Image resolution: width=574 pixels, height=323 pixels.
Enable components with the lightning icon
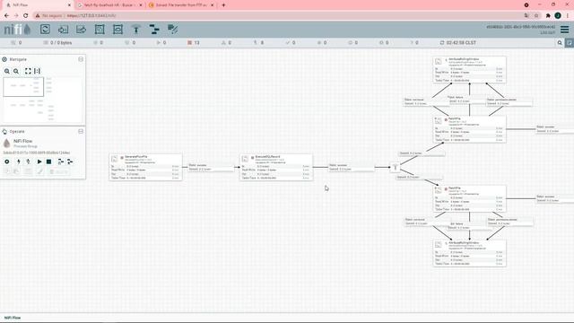(18, 161)
